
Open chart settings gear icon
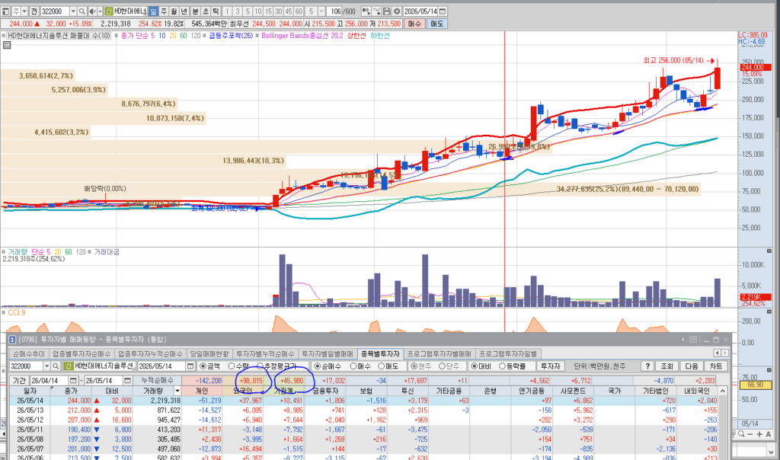(396, 11)
